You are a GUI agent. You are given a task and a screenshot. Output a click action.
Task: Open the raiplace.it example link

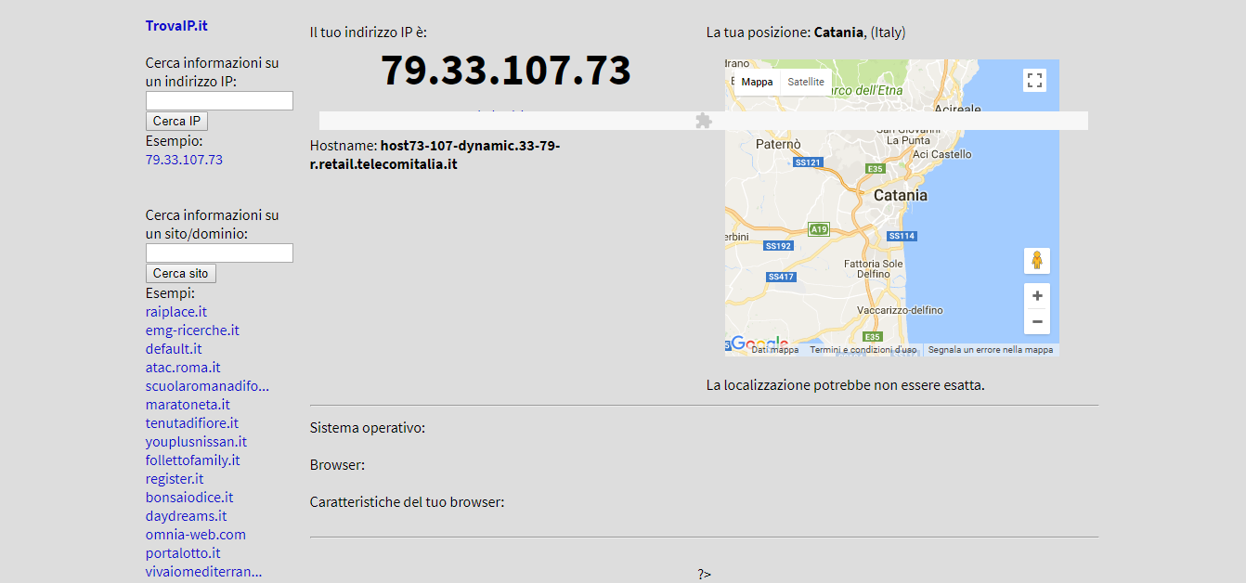176,312
